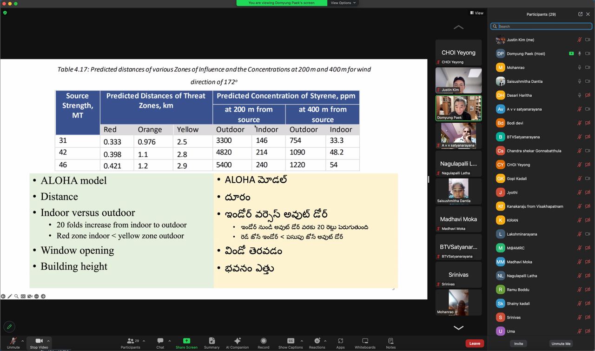Click CHOI Yeyong's camera-off icon in list
The image size is (595, 351).
(x=588, y=165)
